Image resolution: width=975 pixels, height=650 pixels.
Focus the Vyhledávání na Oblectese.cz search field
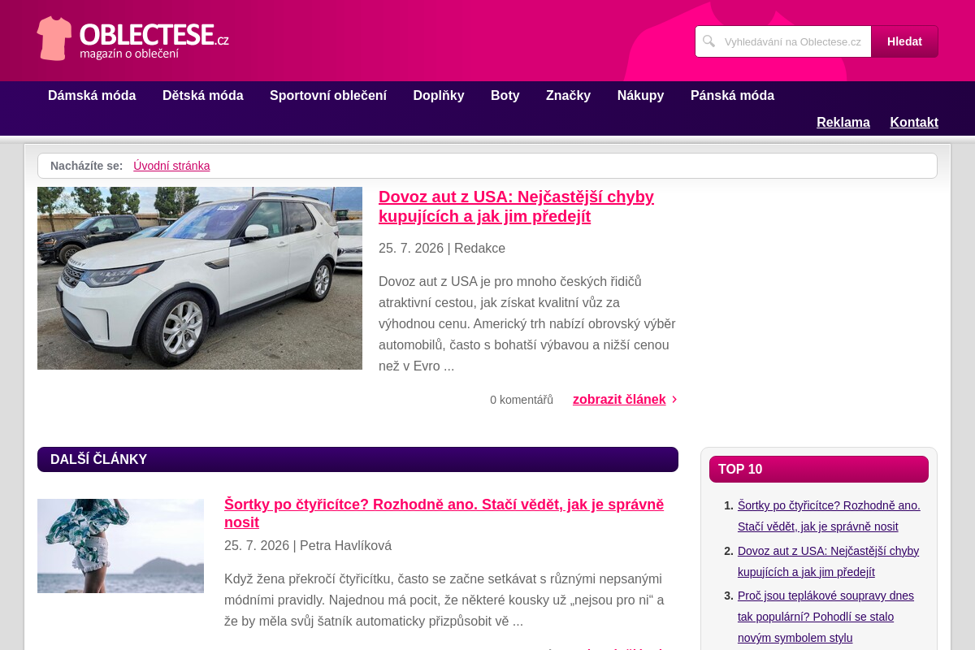point(783,41)
